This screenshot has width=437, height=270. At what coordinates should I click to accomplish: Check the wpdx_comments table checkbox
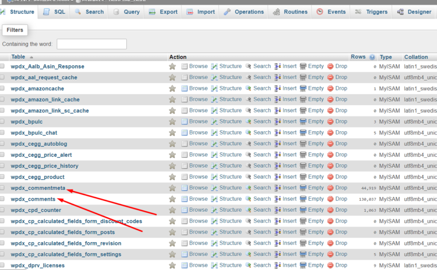click(x=2, y=199)
